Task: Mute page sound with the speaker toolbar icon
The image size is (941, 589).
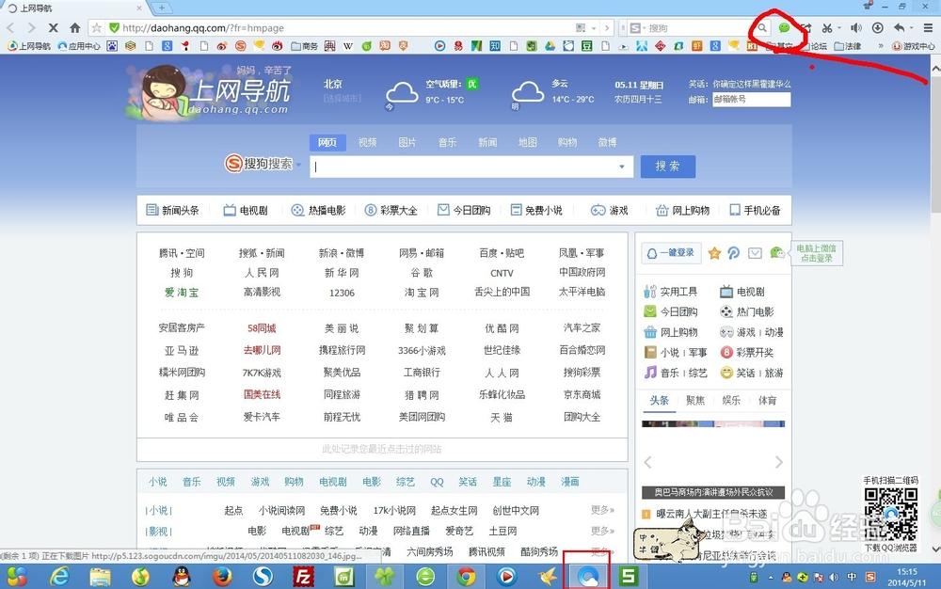Action: pos(856,27)
